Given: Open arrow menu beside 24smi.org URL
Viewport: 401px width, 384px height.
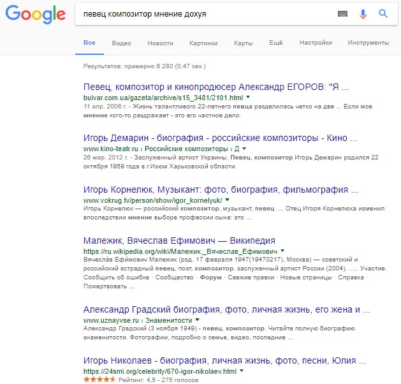Looking at the screenshot, I should click(242, 371).
